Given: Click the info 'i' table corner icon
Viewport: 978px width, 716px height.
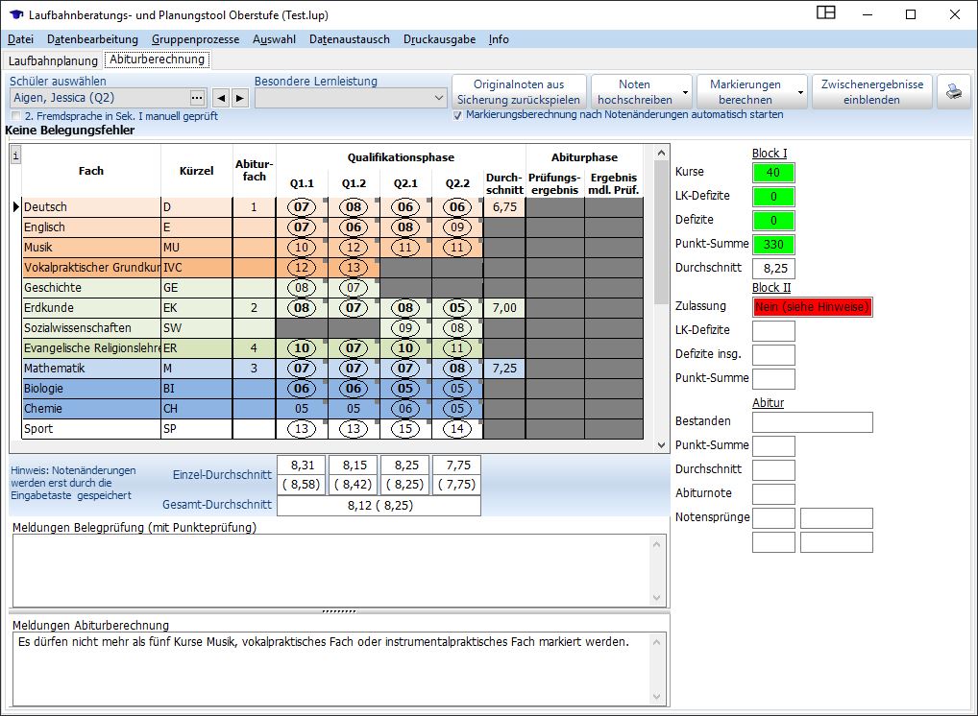Looking at the screenshot, I should pyautogui.click(x=15, y=155).
